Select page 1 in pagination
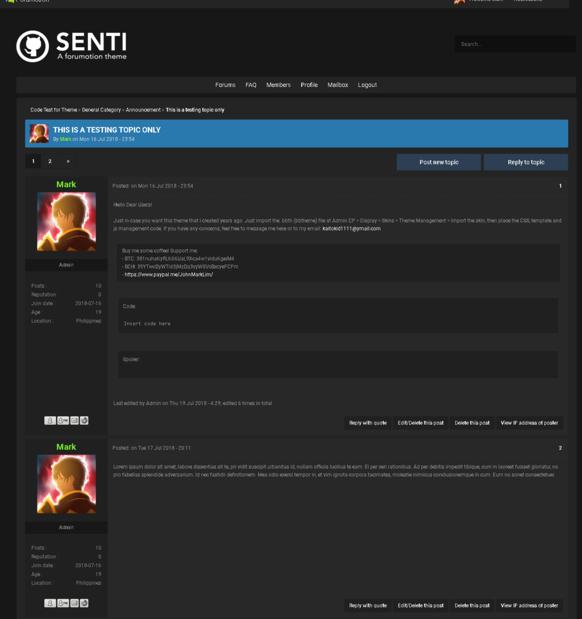The image size is (582, 619). (33, 161)
